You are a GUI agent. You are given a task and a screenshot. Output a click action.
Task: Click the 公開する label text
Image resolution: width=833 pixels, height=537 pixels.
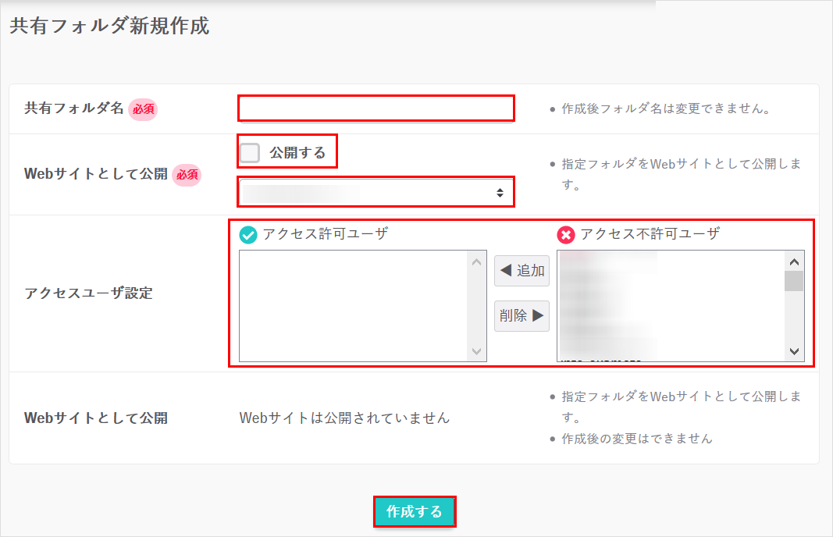[297, 153]
